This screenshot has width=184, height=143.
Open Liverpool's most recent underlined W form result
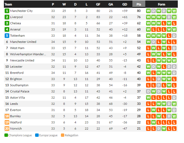tap(174, 17)
